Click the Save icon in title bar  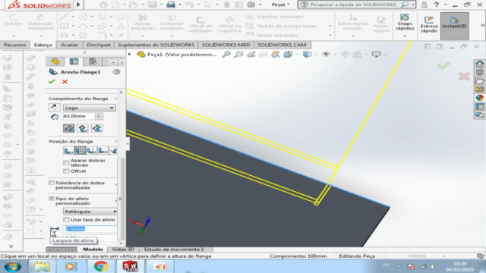152,5
